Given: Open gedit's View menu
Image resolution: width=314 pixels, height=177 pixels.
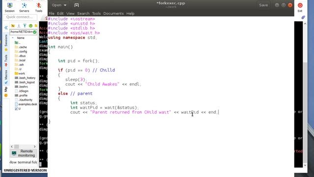Looking at the screenshot, I should tap(70, 13).
